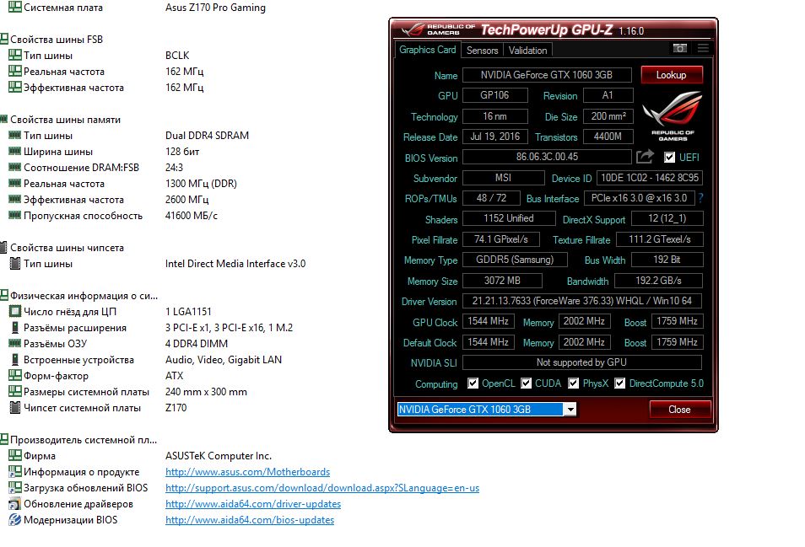Click the Встроенные устройства icon
805x547 pixels.
(x=15, y=359)
